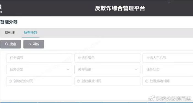Screen dimensions: 193x103
Task: Open the 创建起始时间 date picker
Action: pyautogui.click(x=39, y=81)
